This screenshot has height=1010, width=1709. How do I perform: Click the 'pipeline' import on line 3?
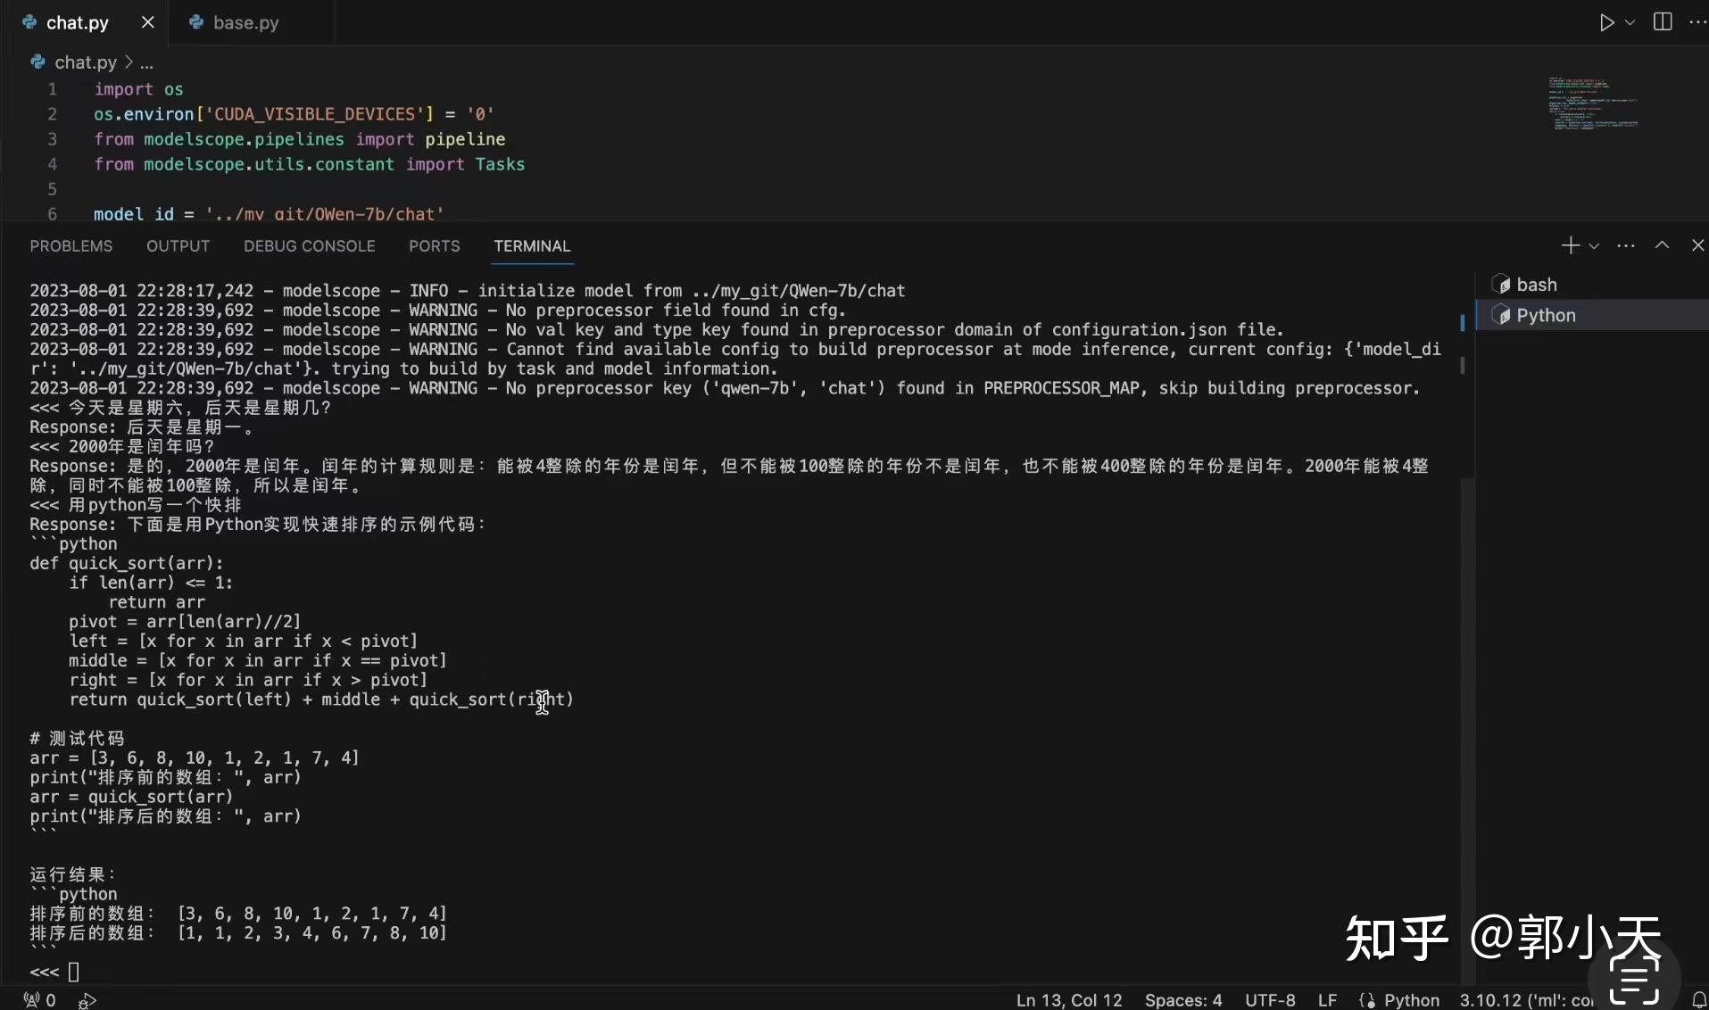(x=465, y=139)
